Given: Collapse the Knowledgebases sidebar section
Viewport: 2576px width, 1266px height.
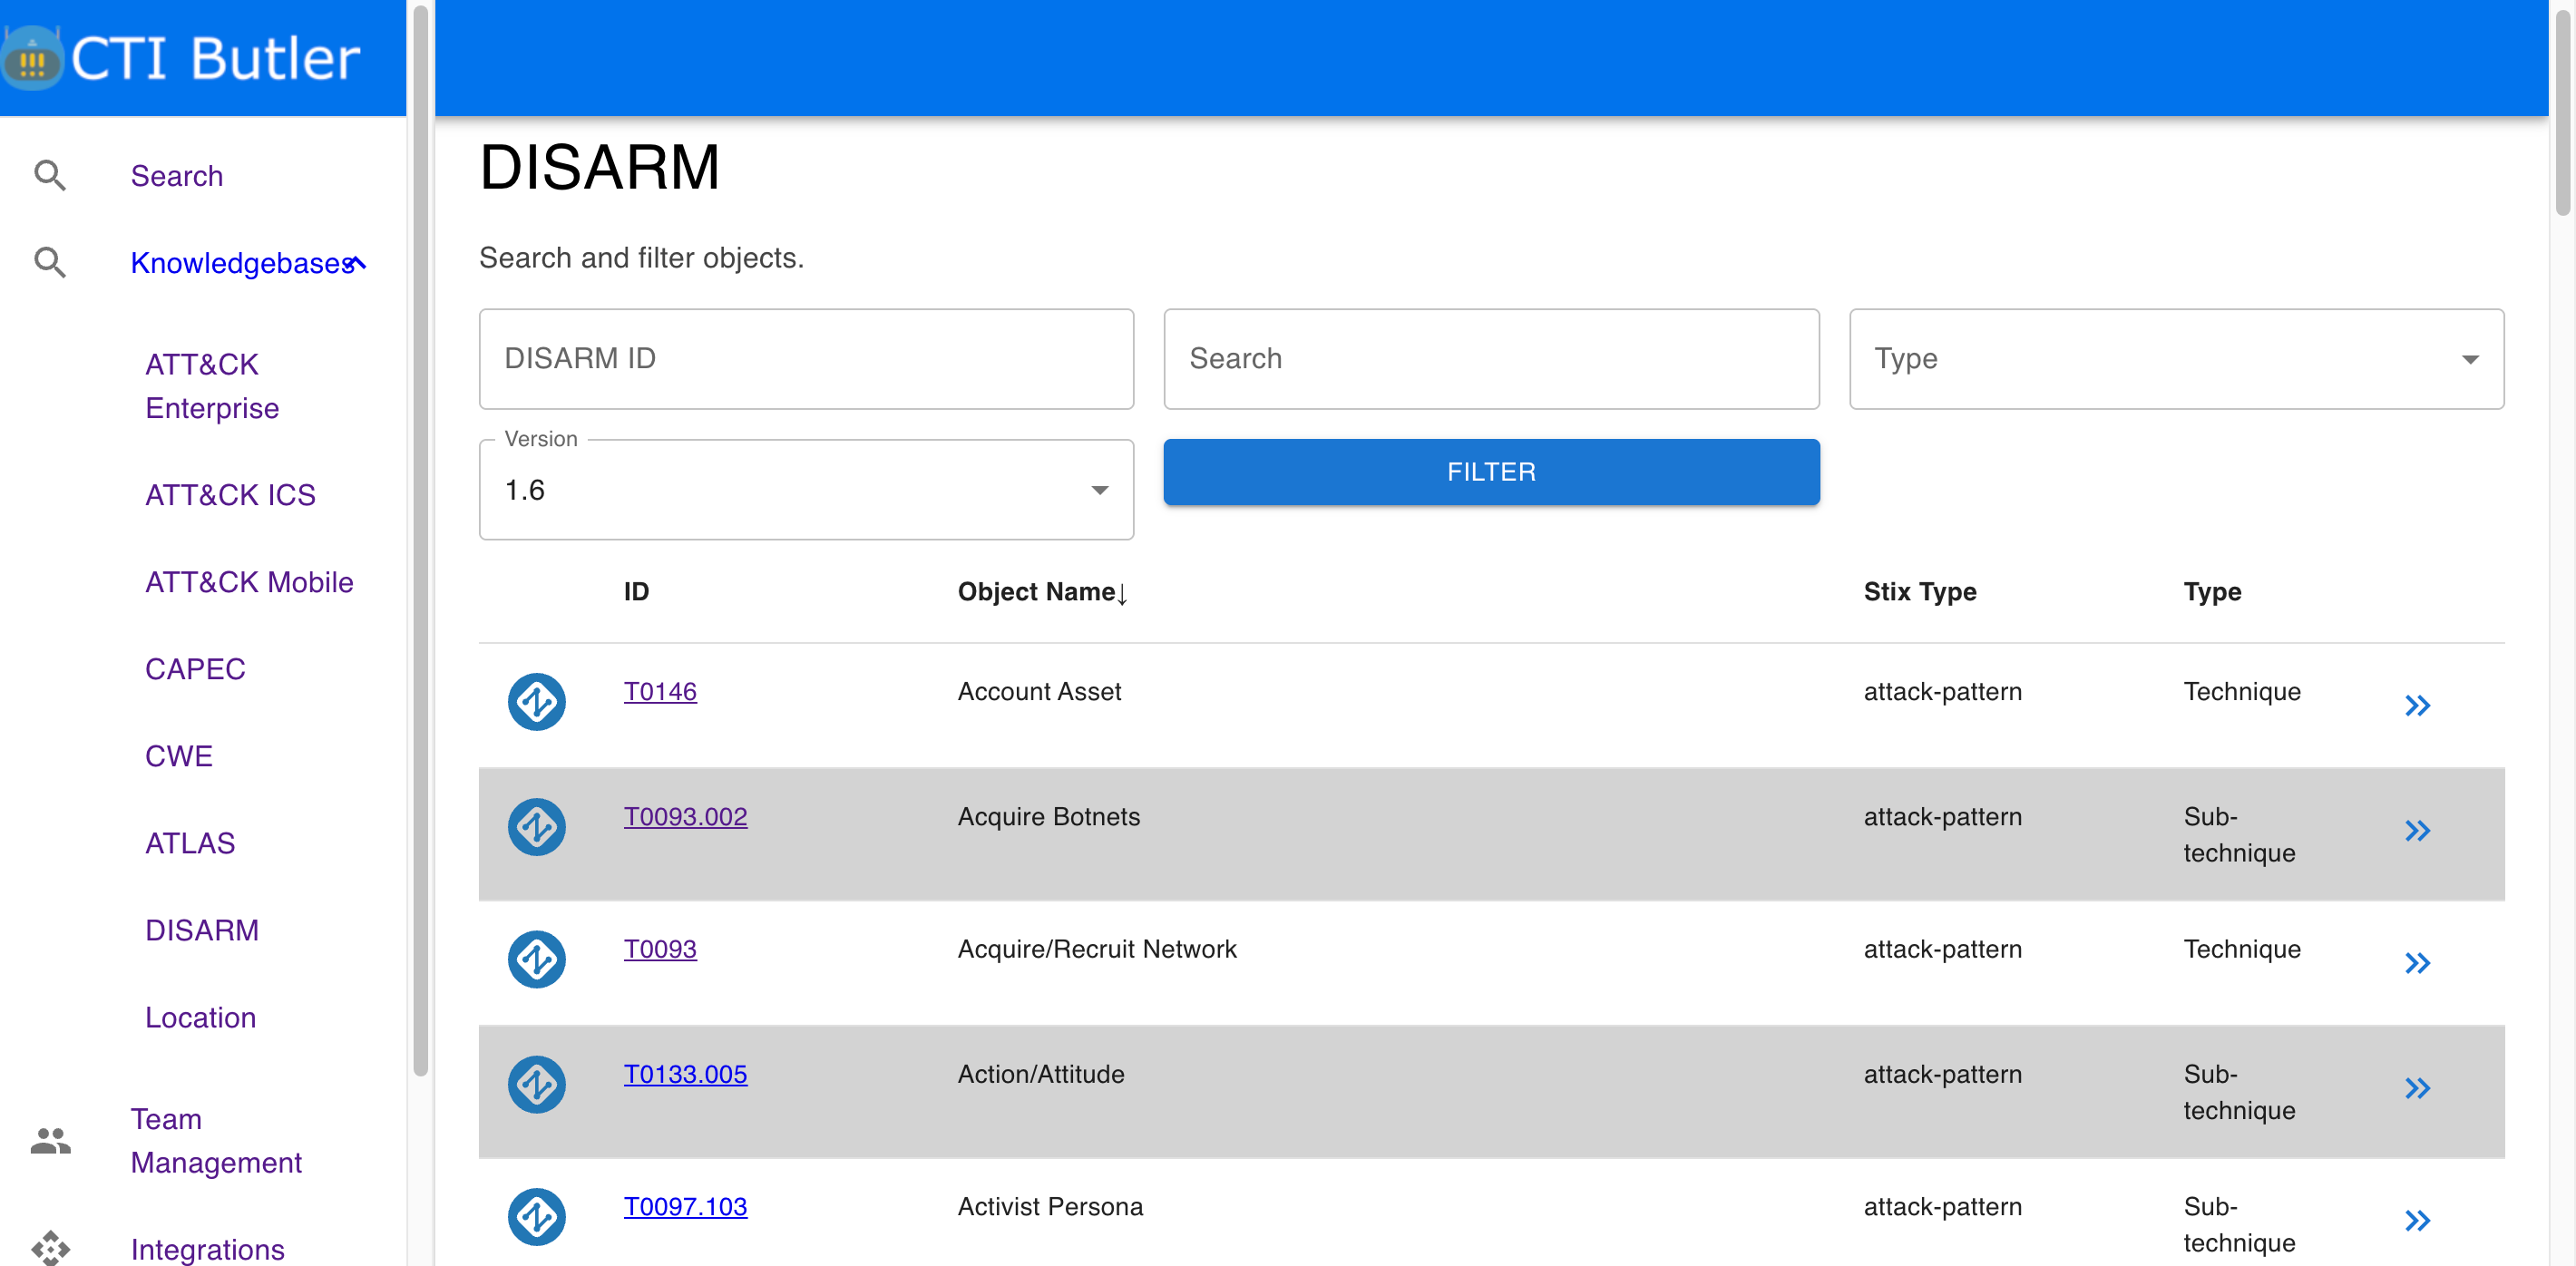Looking at the screenshot, I should click(x=358, y=263).
